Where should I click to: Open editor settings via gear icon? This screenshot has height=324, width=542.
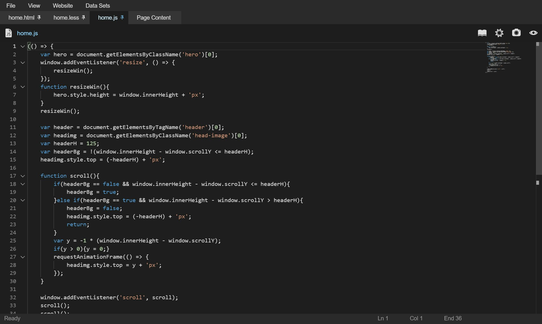tap(499, 33)
